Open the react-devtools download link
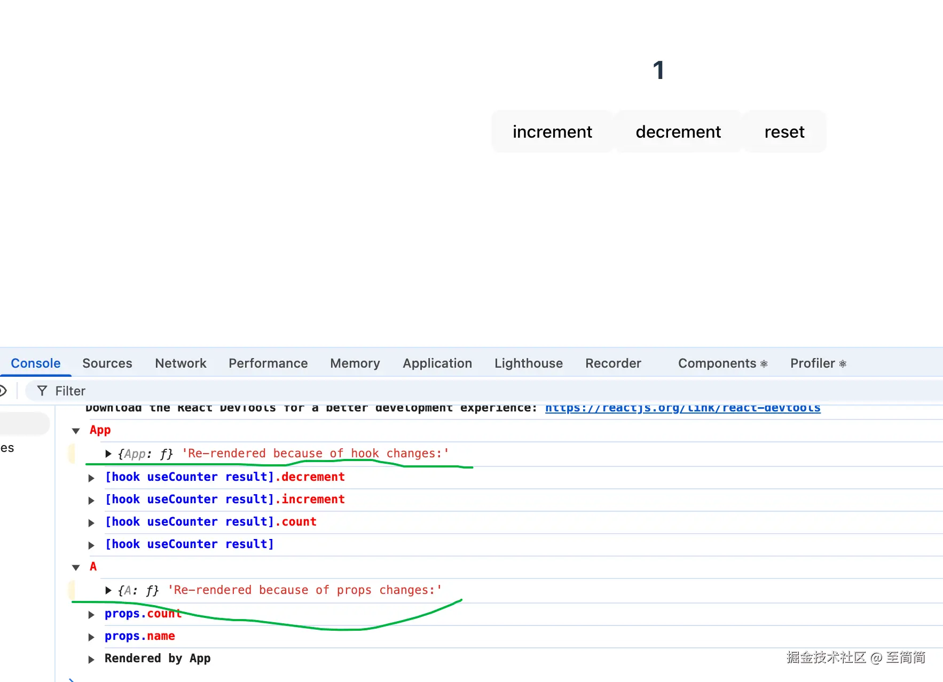 click(682, 408)
